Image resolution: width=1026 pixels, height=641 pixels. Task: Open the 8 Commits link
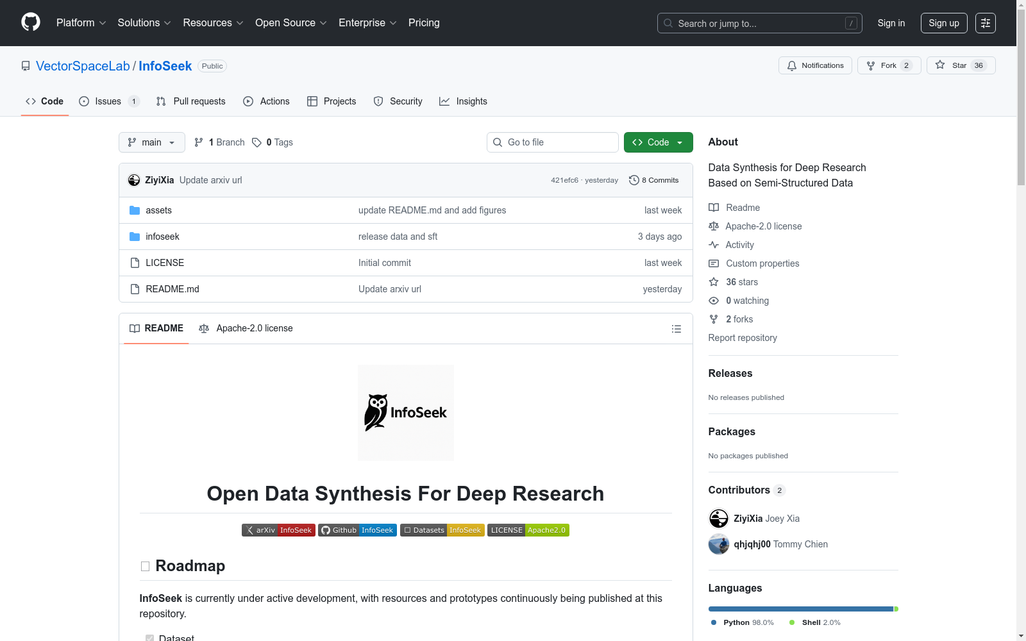pos(654,180)
